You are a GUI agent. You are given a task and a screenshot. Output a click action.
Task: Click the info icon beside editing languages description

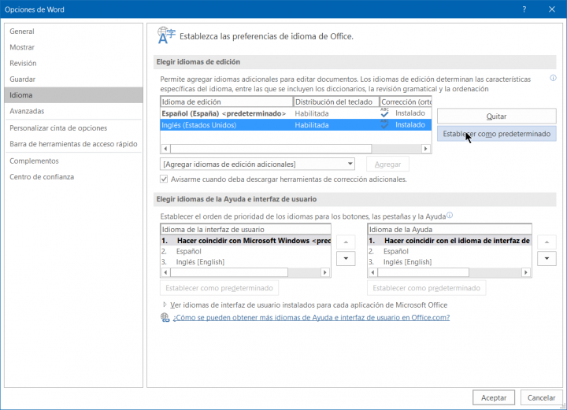(553, 78)
